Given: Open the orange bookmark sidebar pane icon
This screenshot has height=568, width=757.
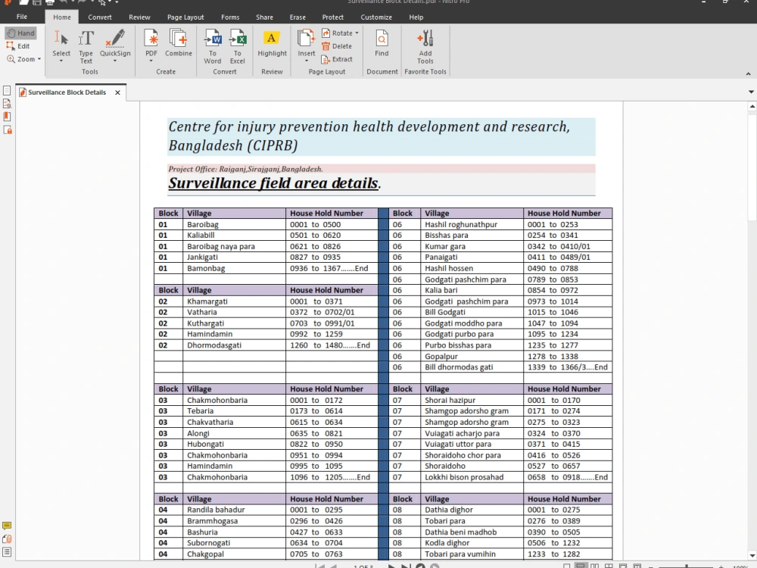Looking at the screenshot, I should 7,117.
